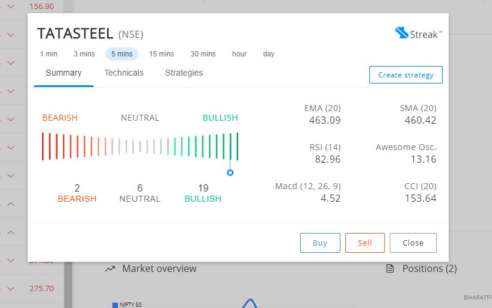
Task: Click the SMA (20) value 460.42
Action: coord(420,120)
